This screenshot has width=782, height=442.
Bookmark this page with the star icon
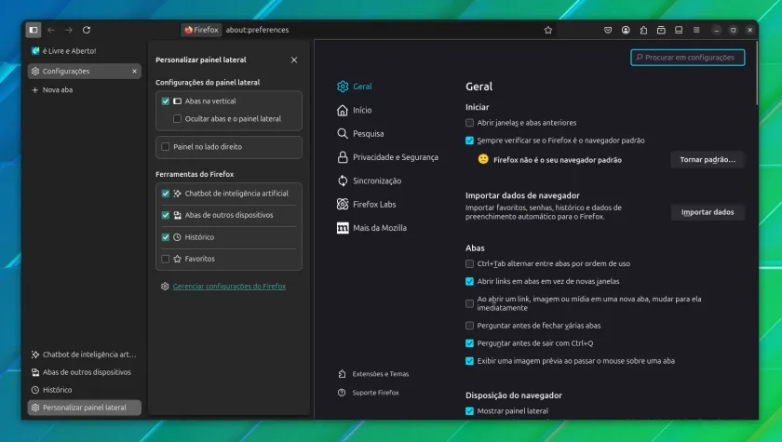click(x=548, y=30)
